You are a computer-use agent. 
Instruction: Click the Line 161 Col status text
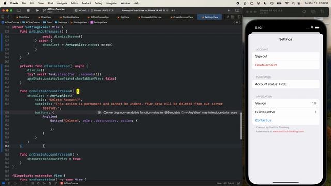pyautogui.click(x=225, y=183)
